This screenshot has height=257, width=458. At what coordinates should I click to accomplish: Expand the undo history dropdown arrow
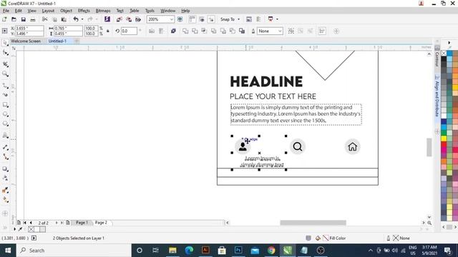(82, 19)
